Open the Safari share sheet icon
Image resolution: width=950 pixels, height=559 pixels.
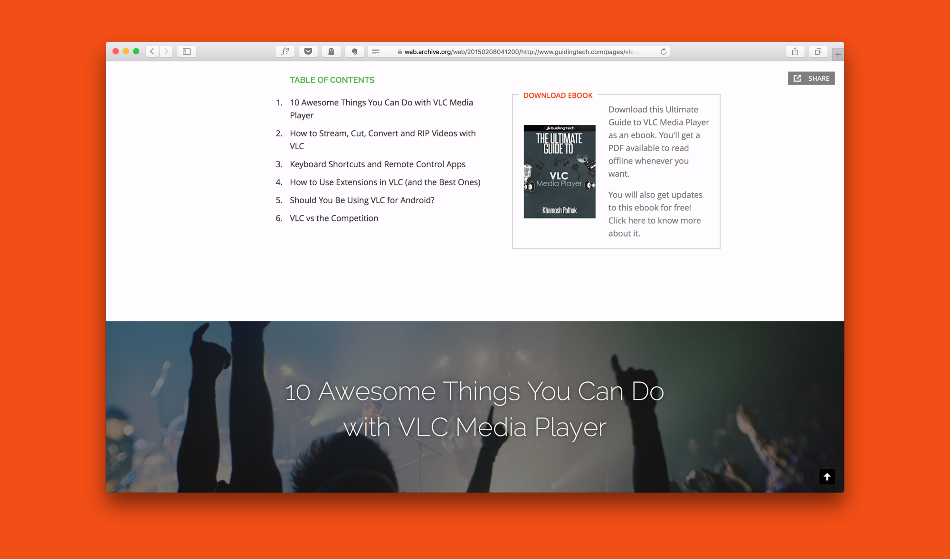[x=795, y=51]
